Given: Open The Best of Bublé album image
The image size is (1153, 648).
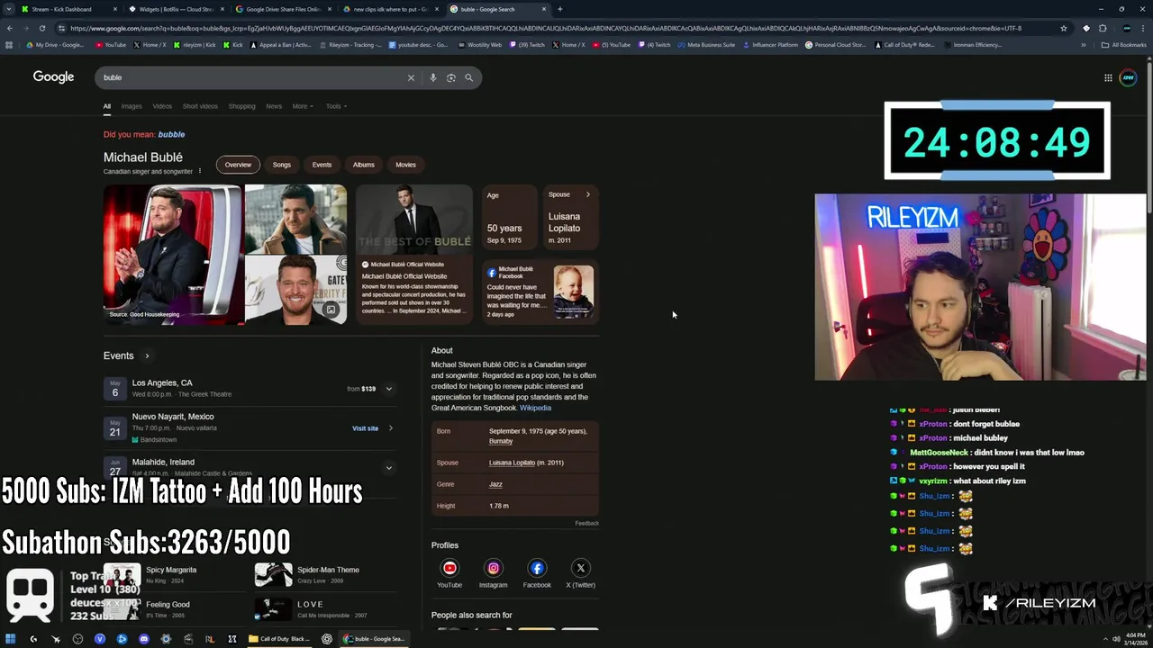Looking at the screenshot, I should click(414, 219).
